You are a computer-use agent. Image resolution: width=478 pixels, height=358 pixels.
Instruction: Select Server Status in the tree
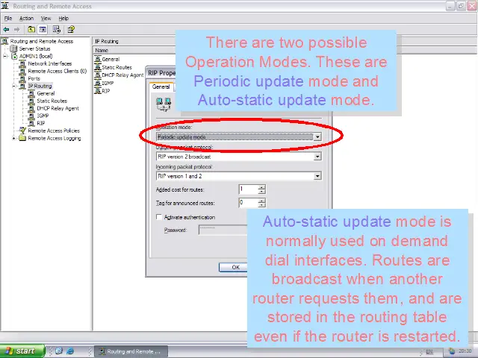click(34, 48)
